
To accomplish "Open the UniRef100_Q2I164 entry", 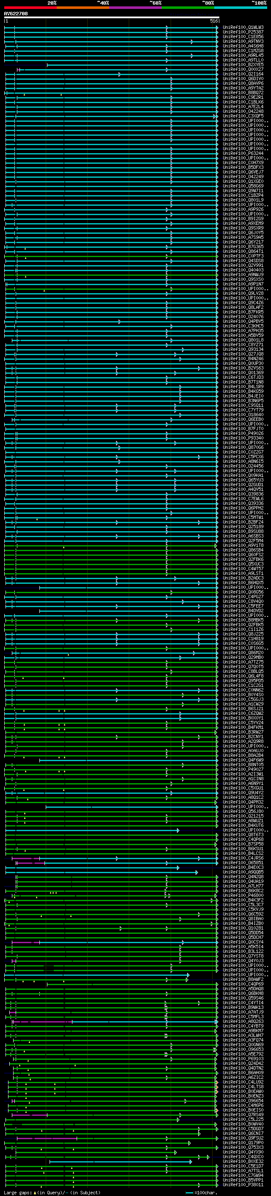I will 243,74.
